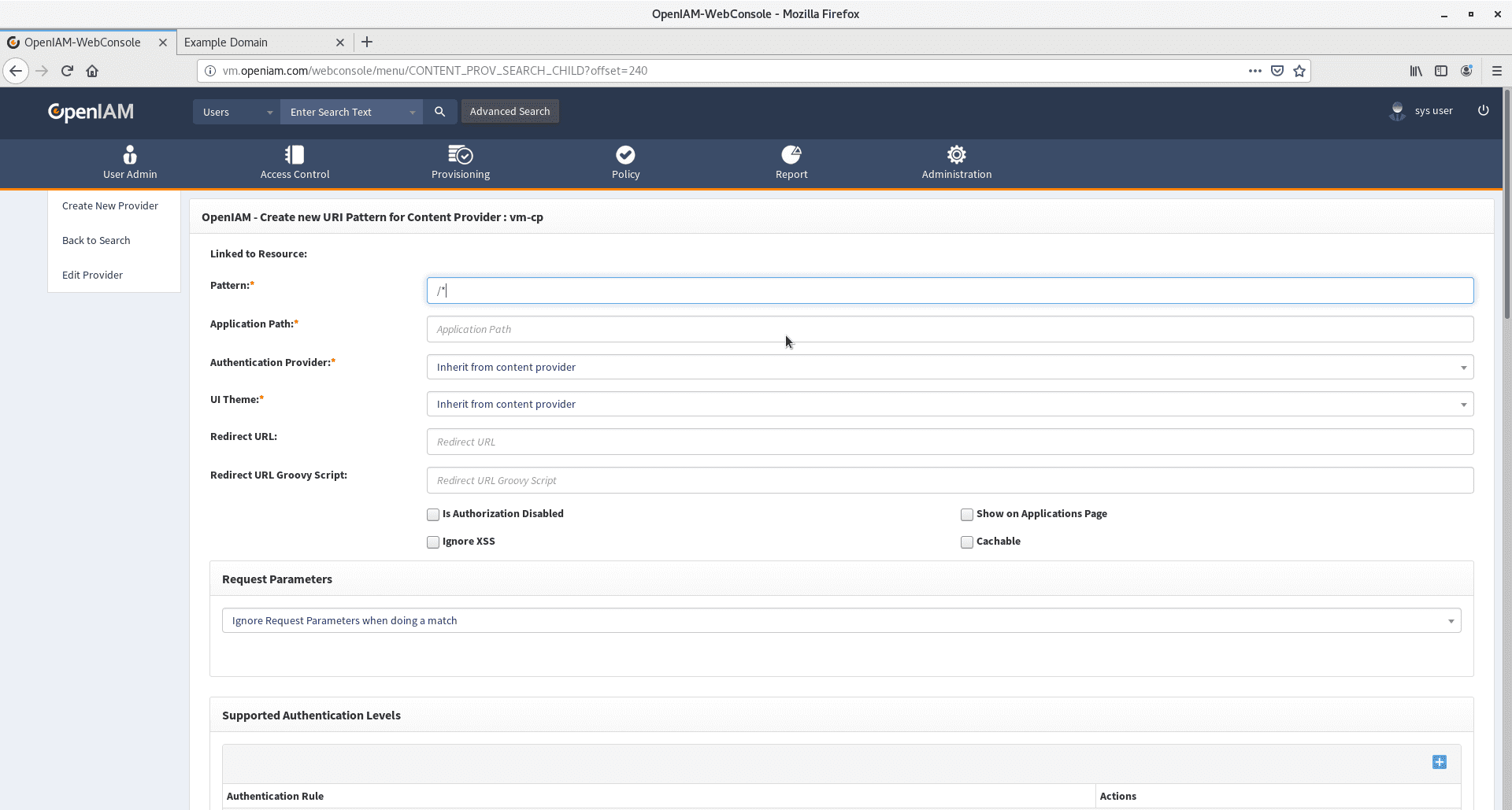Enable Is Authorization Disabled checkbox

[x=433, y=515]
